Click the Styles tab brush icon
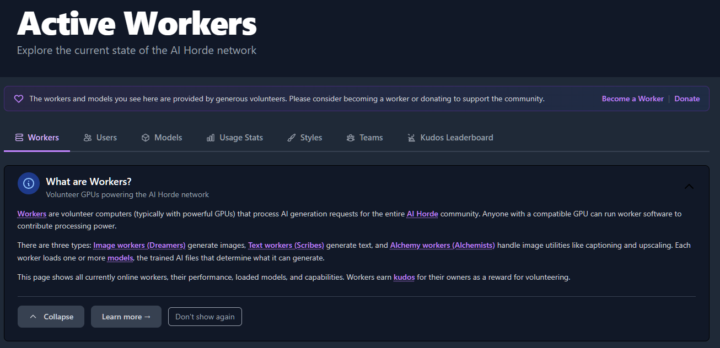This screenshot has width=720, height=348. click(x=292, y=138)
